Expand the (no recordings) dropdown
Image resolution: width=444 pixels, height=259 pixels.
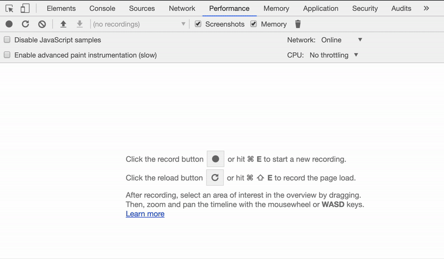139,24
